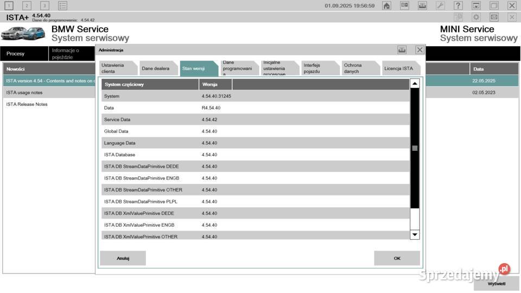
Task: Click the minimize-to-tray window icon
Action: [x=476, y=5]
